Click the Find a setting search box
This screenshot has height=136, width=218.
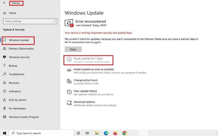[30, 21]
